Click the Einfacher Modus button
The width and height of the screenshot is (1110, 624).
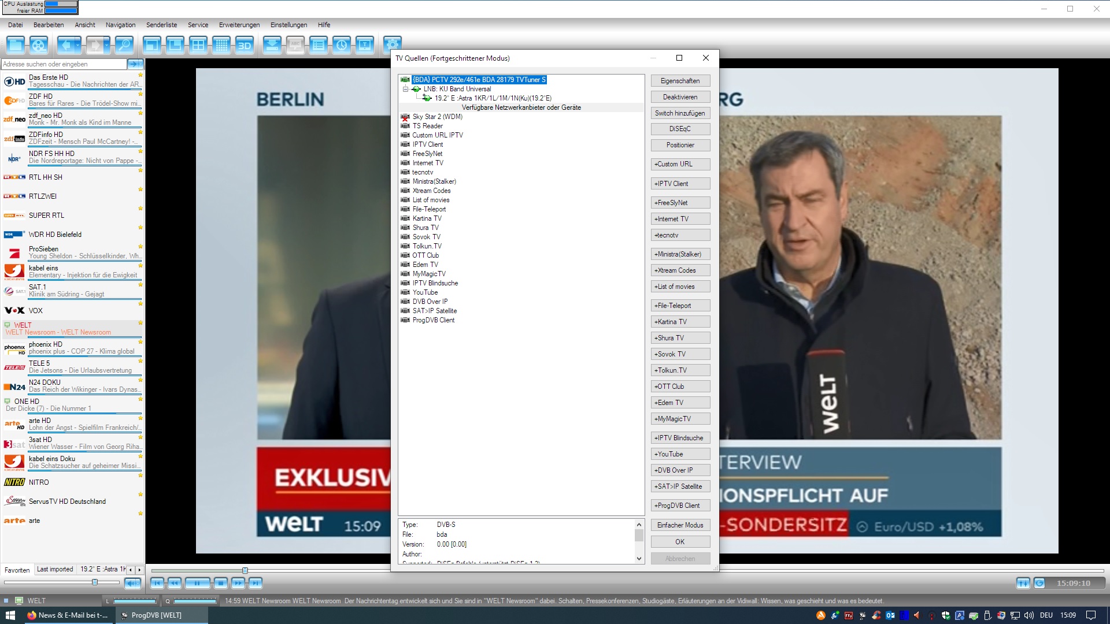(x=680, y=525)
